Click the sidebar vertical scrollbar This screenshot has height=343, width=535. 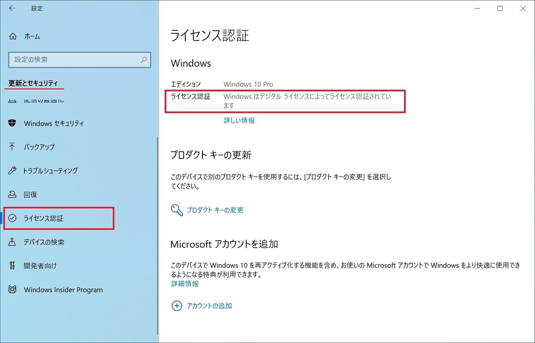157,236
